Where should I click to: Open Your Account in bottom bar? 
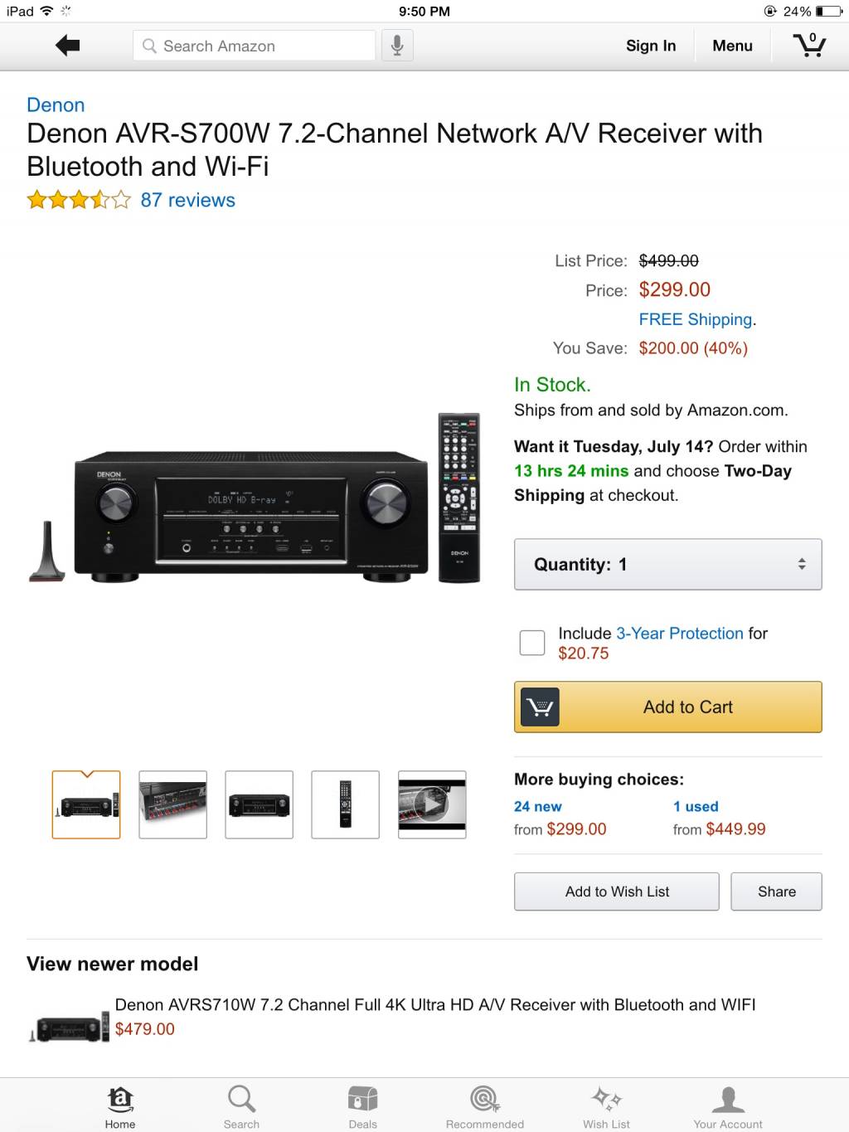click(728, 1107)
